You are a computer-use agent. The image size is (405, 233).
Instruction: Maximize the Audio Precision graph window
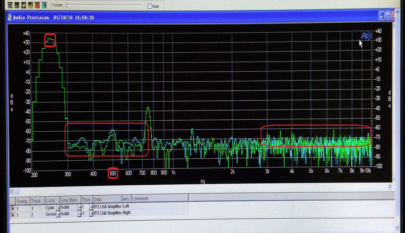pyautogui.click(x=388, y=16)
